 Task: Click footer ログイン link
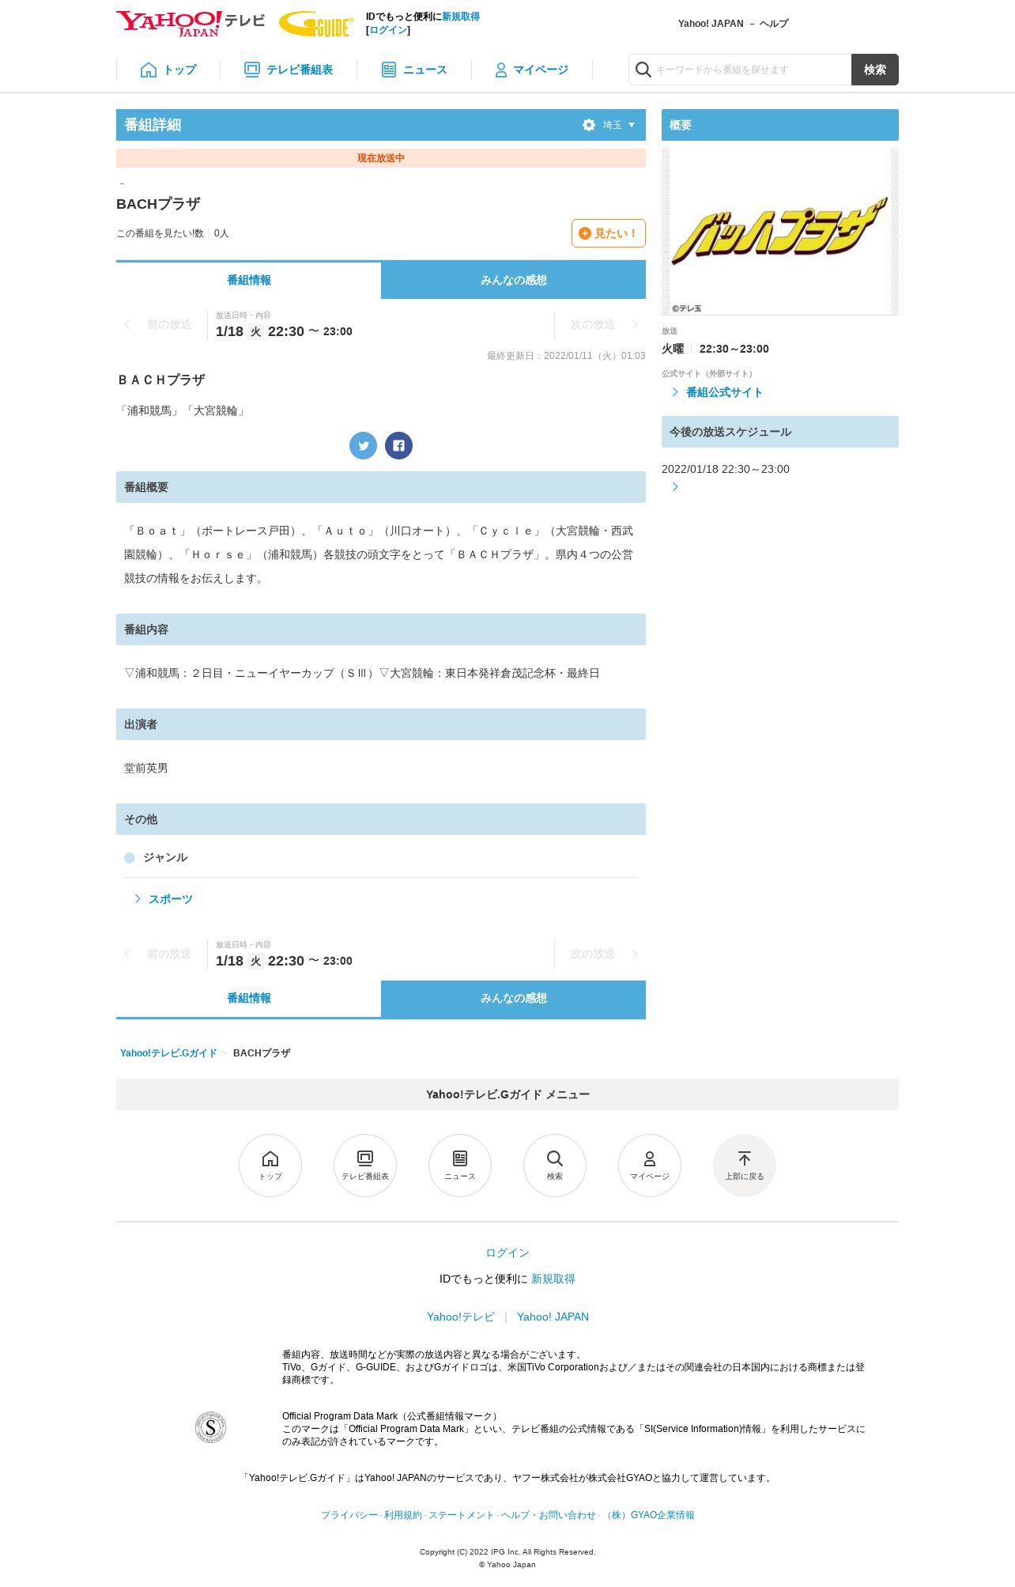tap(507, 1253)
